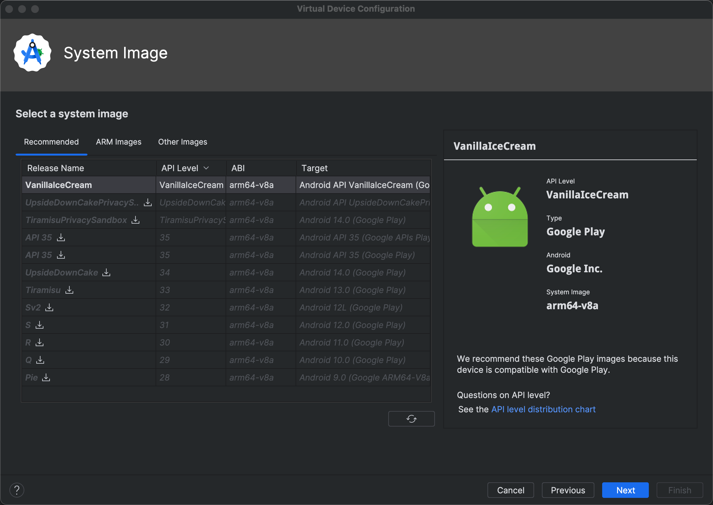Viewport: 713px width, 505px height.
Task: Click the 'Android 13.0 (Google Play)' target cell
Action: (x=363, y=290)
